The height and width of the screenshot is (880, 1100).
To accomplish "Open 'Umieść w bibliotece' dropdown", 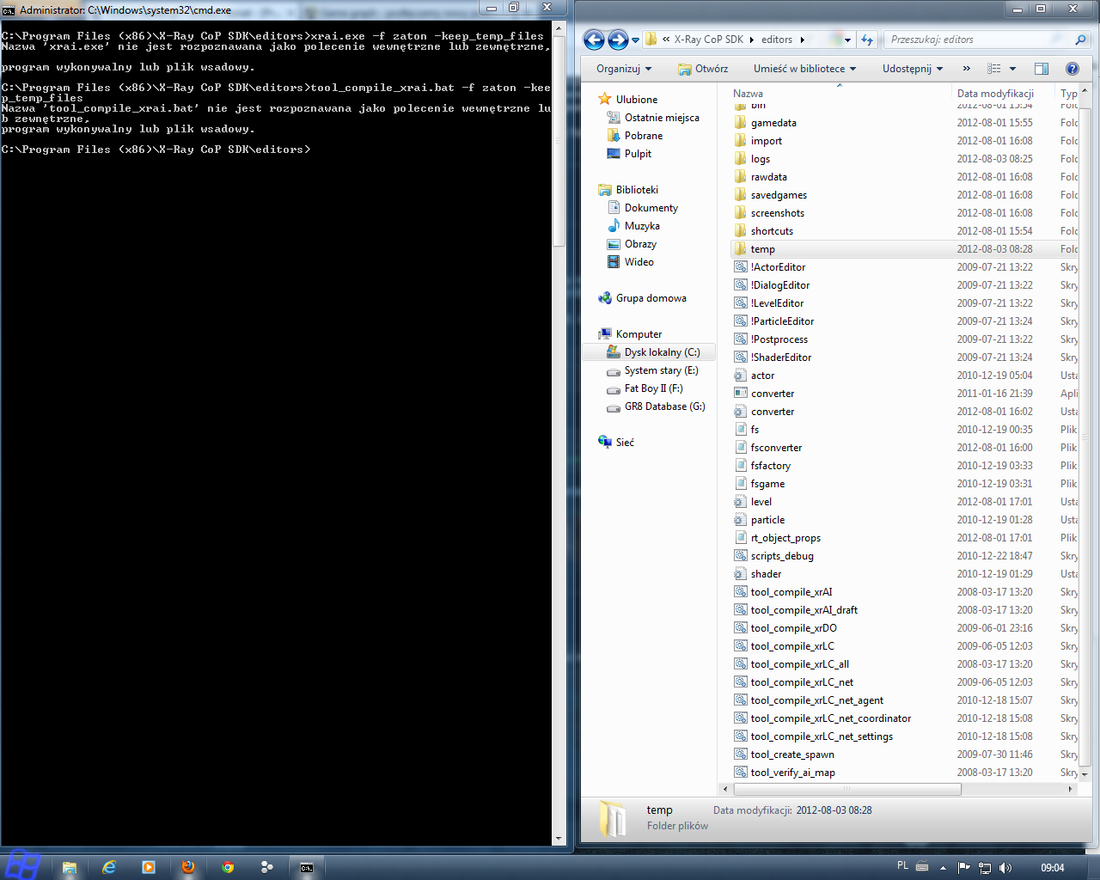I will (x=805, y=69).
